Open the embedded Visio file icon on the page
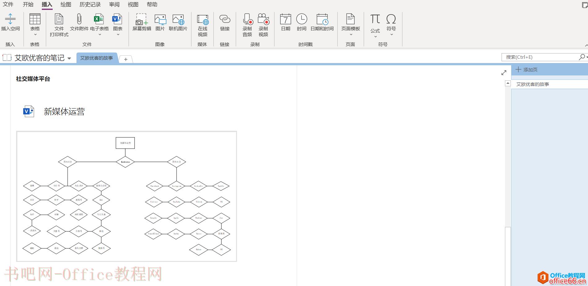Image resolution: width=588 pixels, height=286 pixels. point(29,111)
